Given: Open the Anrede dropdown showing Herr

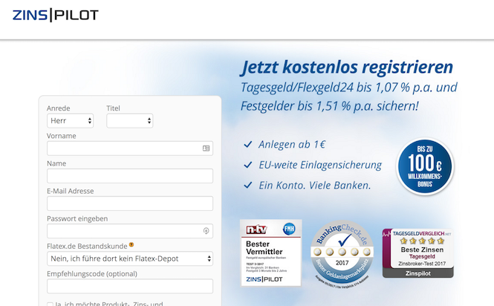Looking at the screenshot, I should tap(71, 121).
